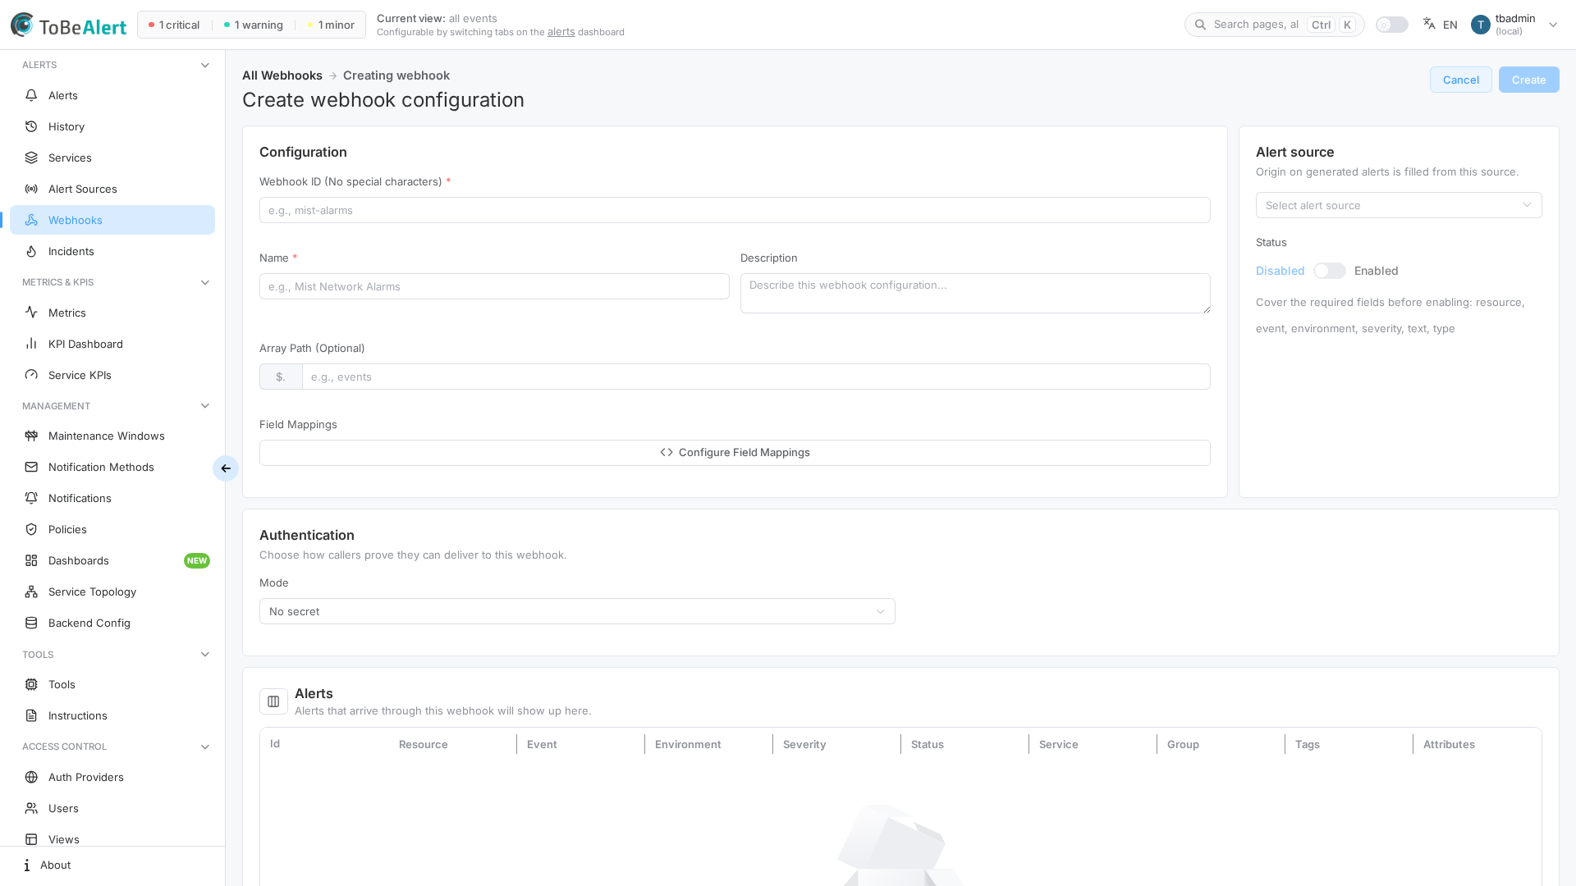The height and width of the screenshot is (886, 1576).
Task: Collapse the ACCESS CONTROL section
Action: [205, 747]
